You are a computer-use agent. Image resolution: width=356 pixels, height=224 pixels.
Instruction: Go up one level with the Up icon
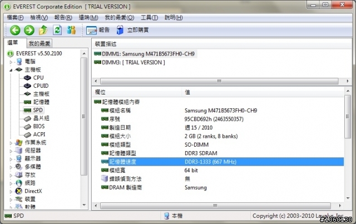click(x=43, y=30)
